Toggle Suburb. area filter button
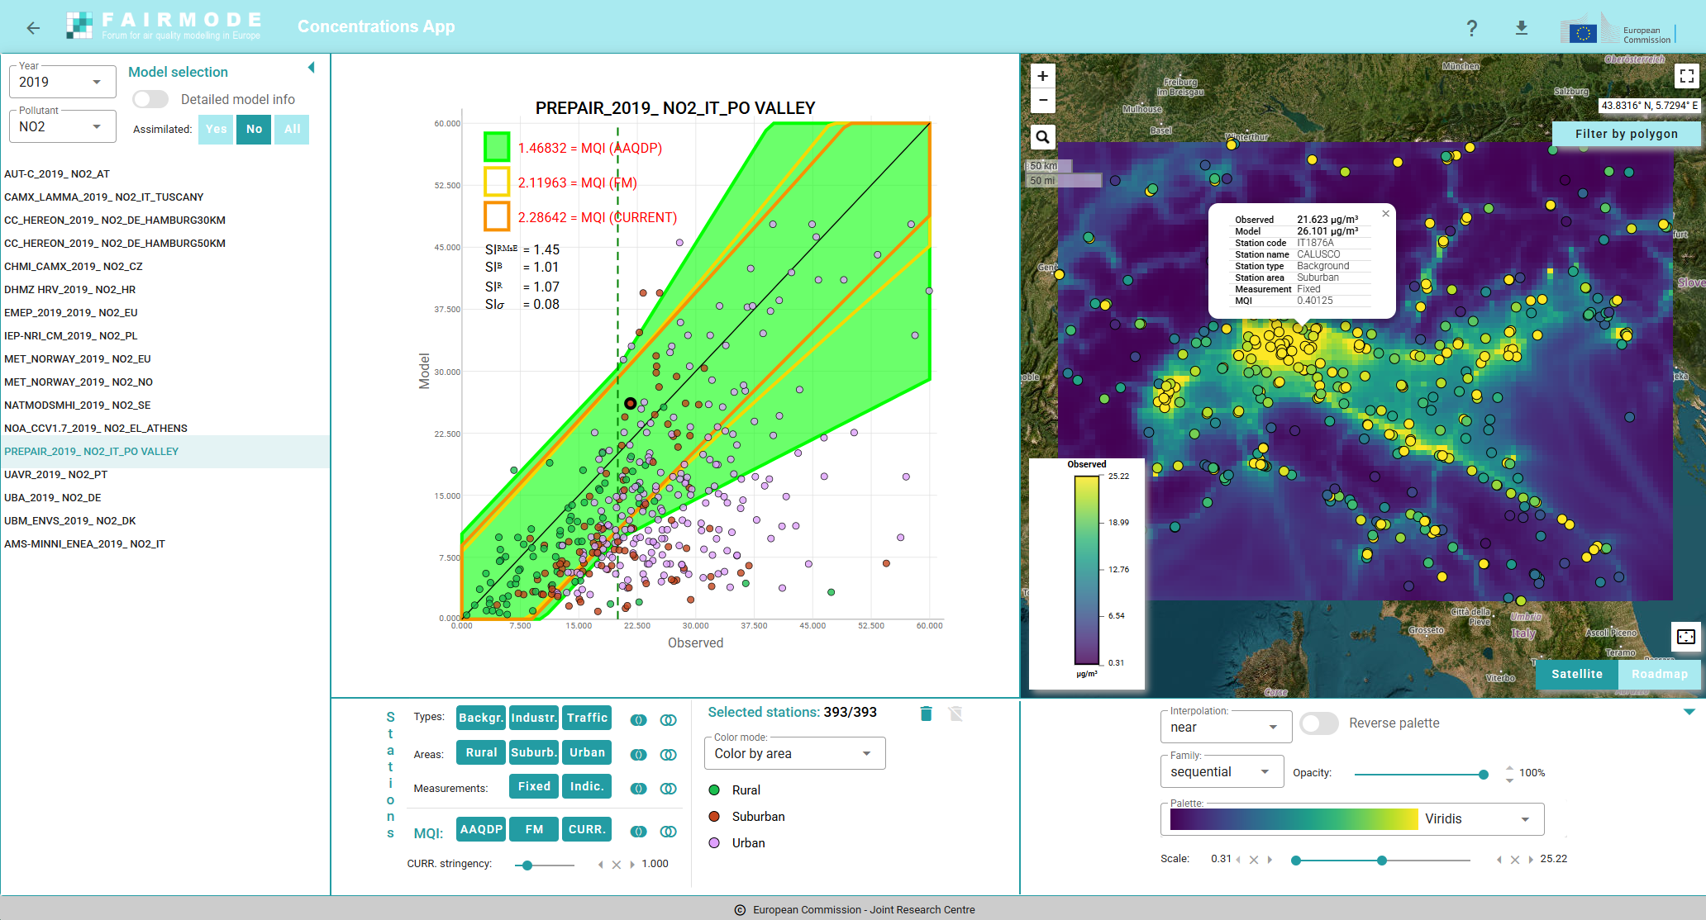 (534, 752)
